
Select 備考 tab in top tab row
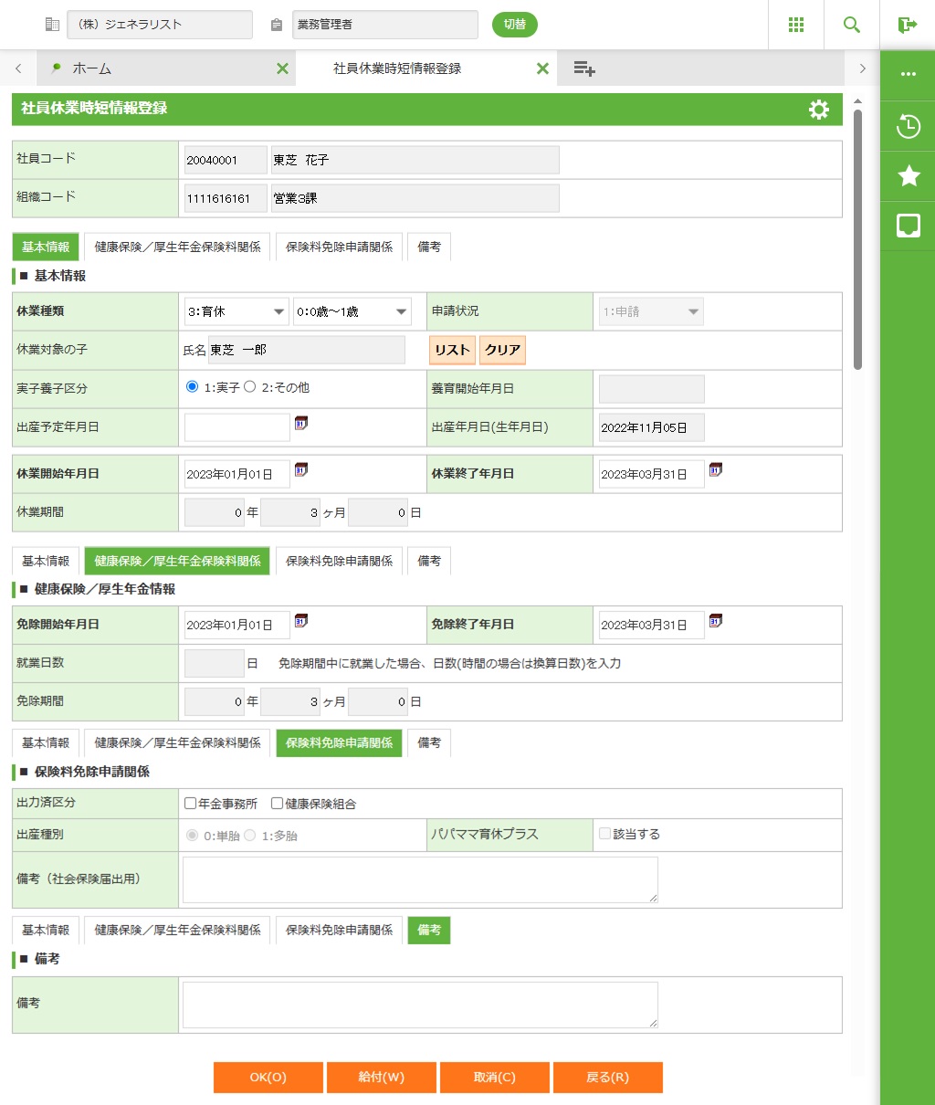tap(429, 247)
